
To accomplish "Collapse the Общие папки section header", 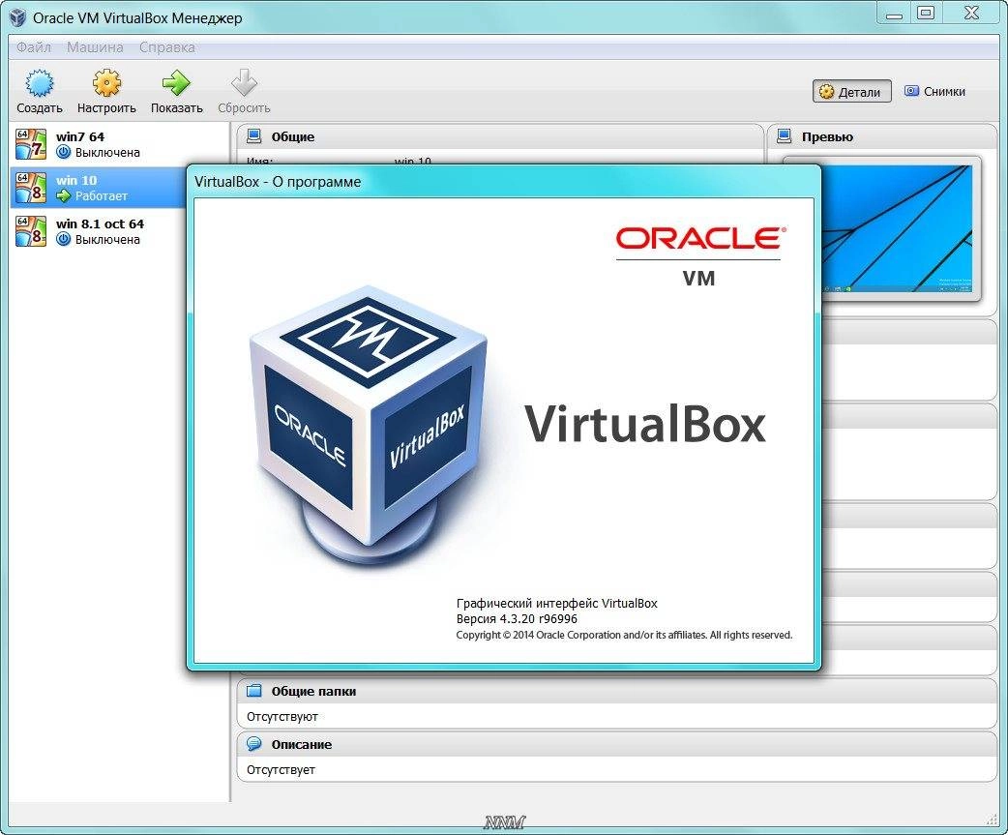I will pos(617,691).
